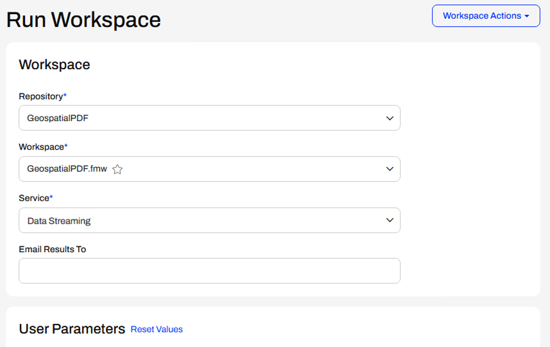Open the Workspace Actions menu
The height and width of the screenshot is (347, 550).
tap(486, 16)
